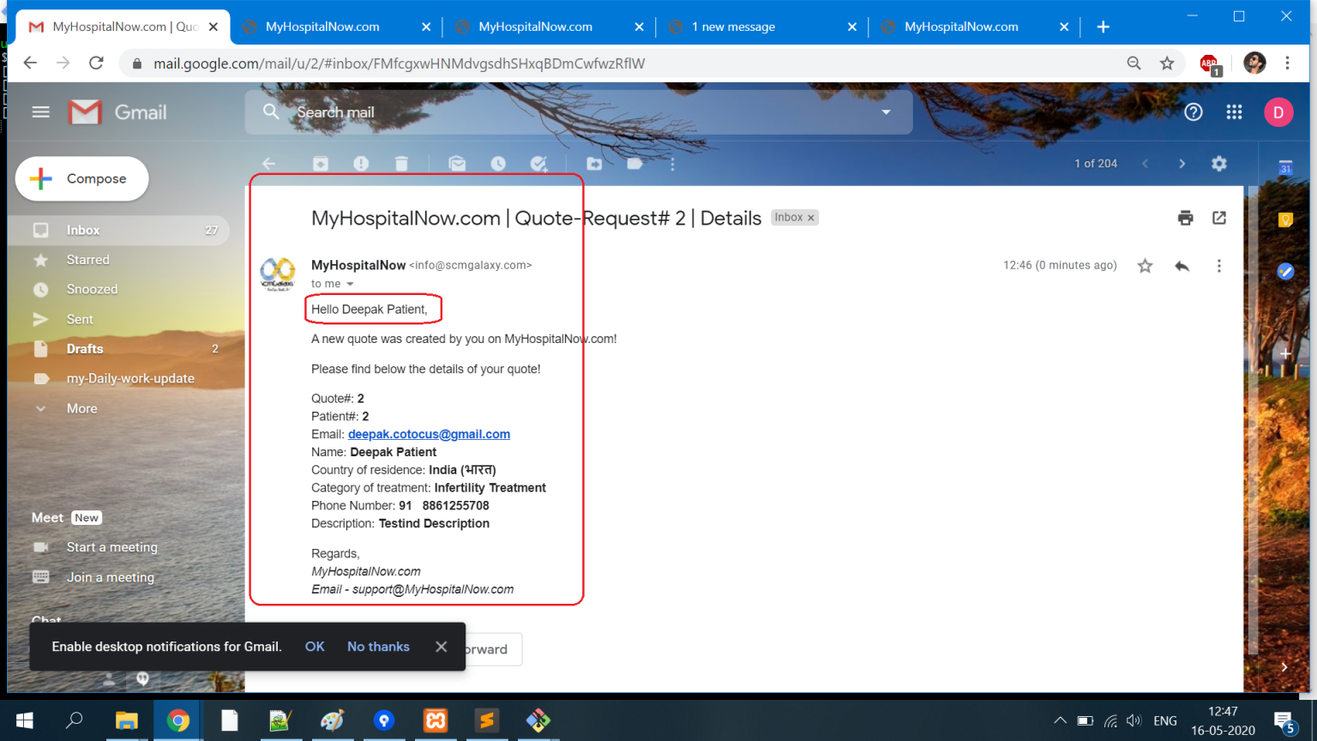The width and height of the screenshot is (1317, 741).
Task: Open the email in a new window
Action: tap(1219, 218)
